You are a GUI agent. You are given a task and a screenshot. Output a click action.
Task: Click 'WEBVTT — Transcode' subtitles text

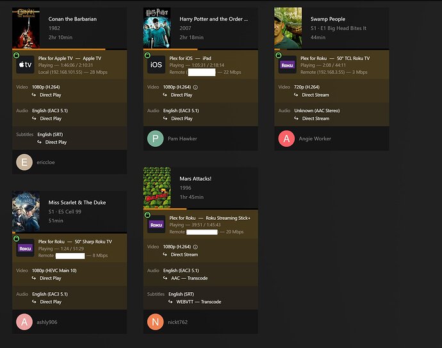pos(199,302)
